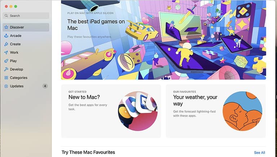Click the Updates badge showing 4
This screenshot has height=157, width=277.
click(x=45, y=86)
